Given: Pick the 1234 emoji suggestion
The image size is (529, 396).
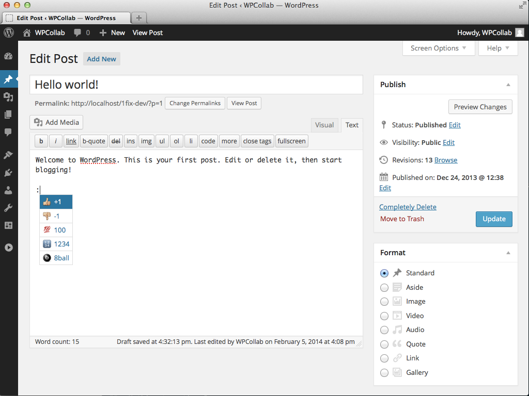Looking at the screenshot, I should [56, 244].
